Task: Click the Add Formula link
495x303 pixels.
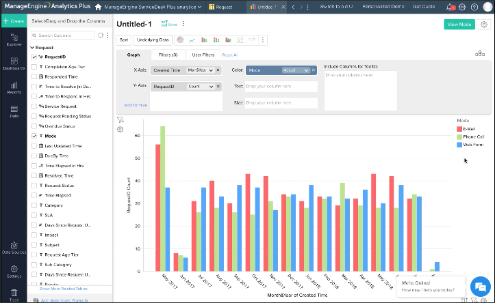Action: tap(135, 104)
